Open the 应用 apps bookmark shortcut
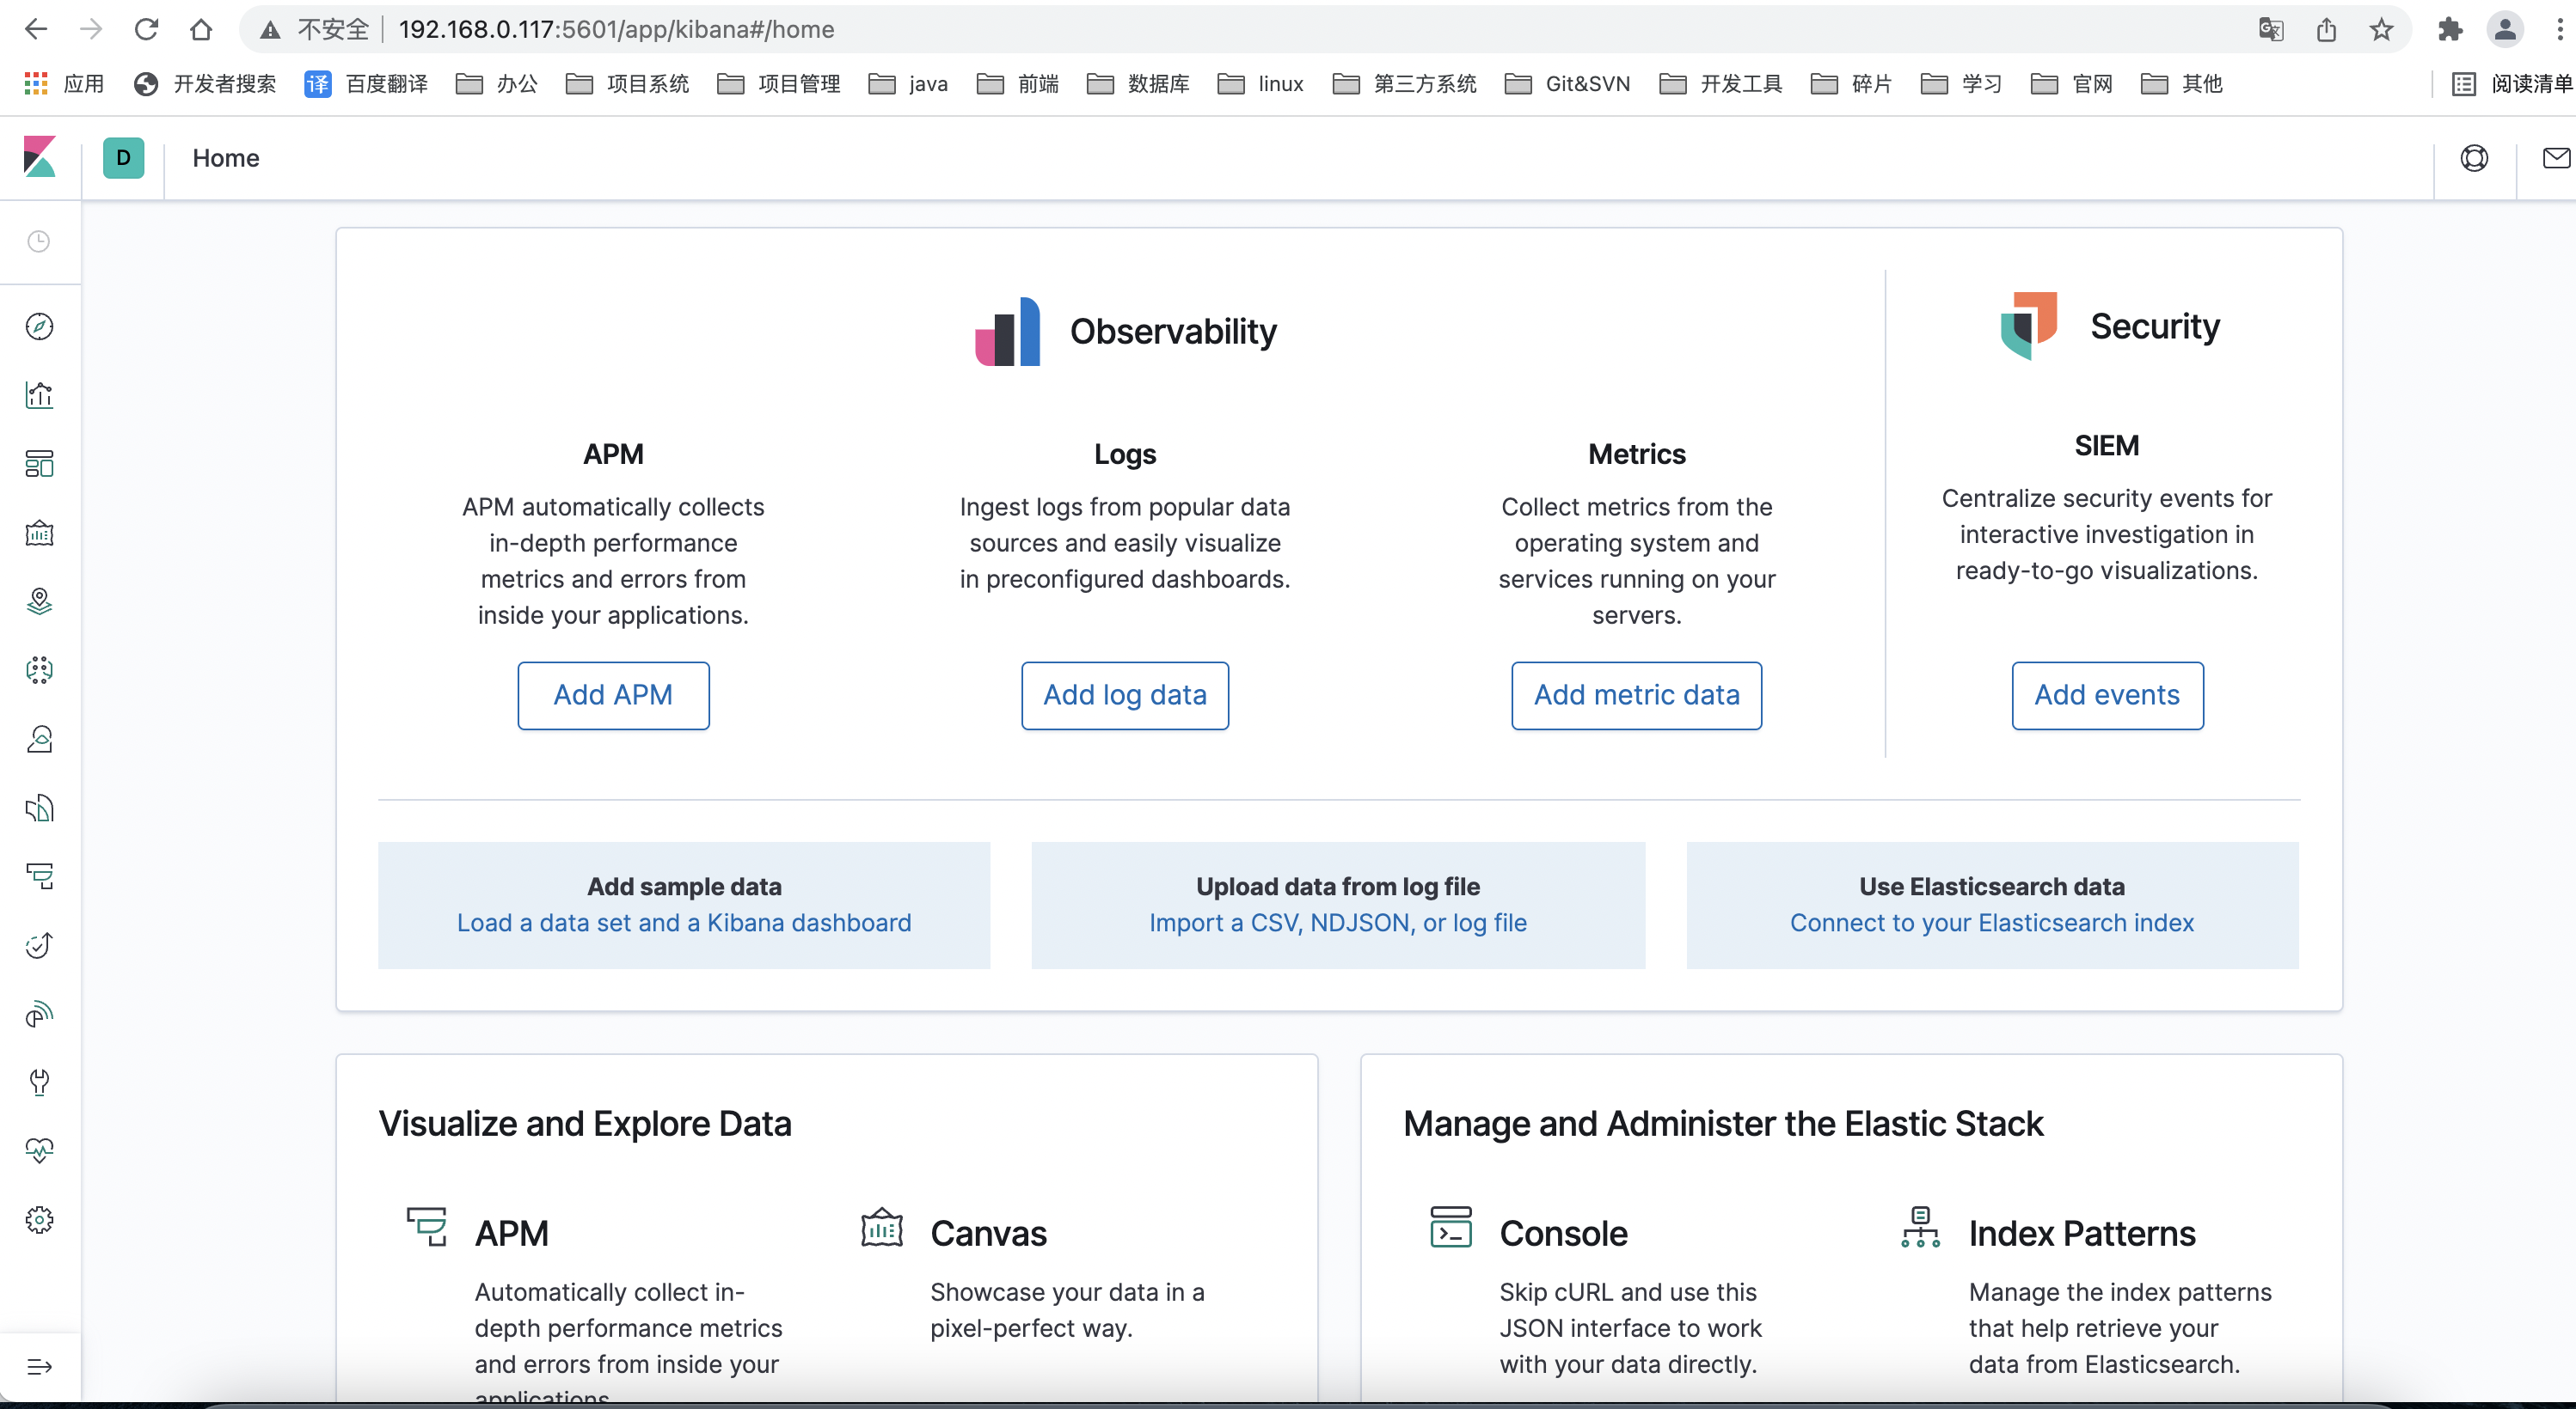Image resolution: width=2576 pixels, height=1409 pixels. [64, 84]
